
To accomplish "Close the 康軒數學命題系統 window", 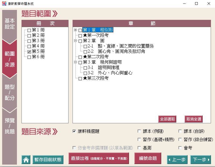I will (x=209, y=3).
